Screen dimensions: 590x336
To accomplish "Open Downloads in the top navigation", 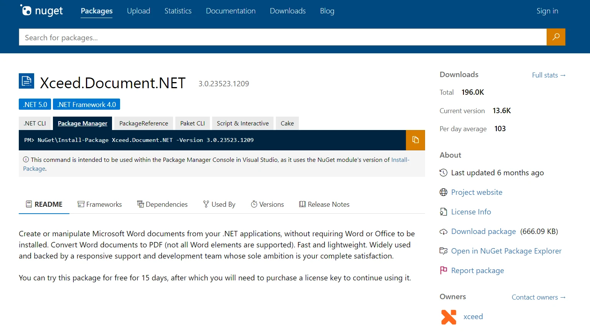I will [288, 11].
